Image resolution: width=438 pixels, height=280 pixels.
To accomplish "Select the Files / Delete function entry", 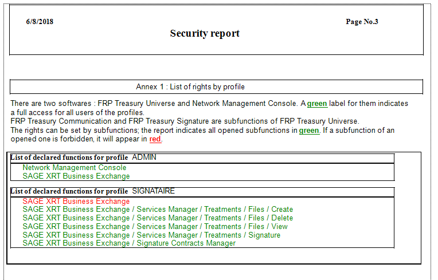I will 158,218.
